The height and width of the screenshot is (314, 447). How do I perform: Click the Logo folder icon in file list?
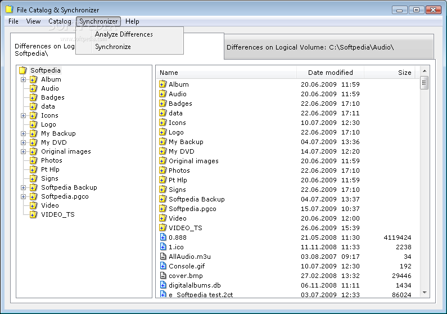coord(162,132)
